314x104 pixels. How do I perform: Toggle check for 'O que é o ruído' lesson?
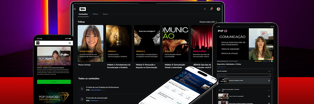(x=269, y=96)
